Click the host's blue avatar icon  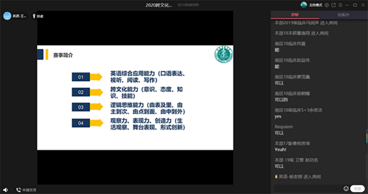click(7, 16)
